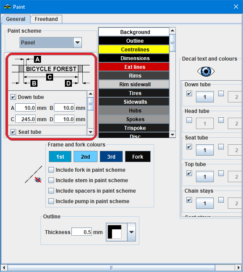Screen dimensions: 243x272
Task: Enable Include fork in paint scheme
Action: 51,170
